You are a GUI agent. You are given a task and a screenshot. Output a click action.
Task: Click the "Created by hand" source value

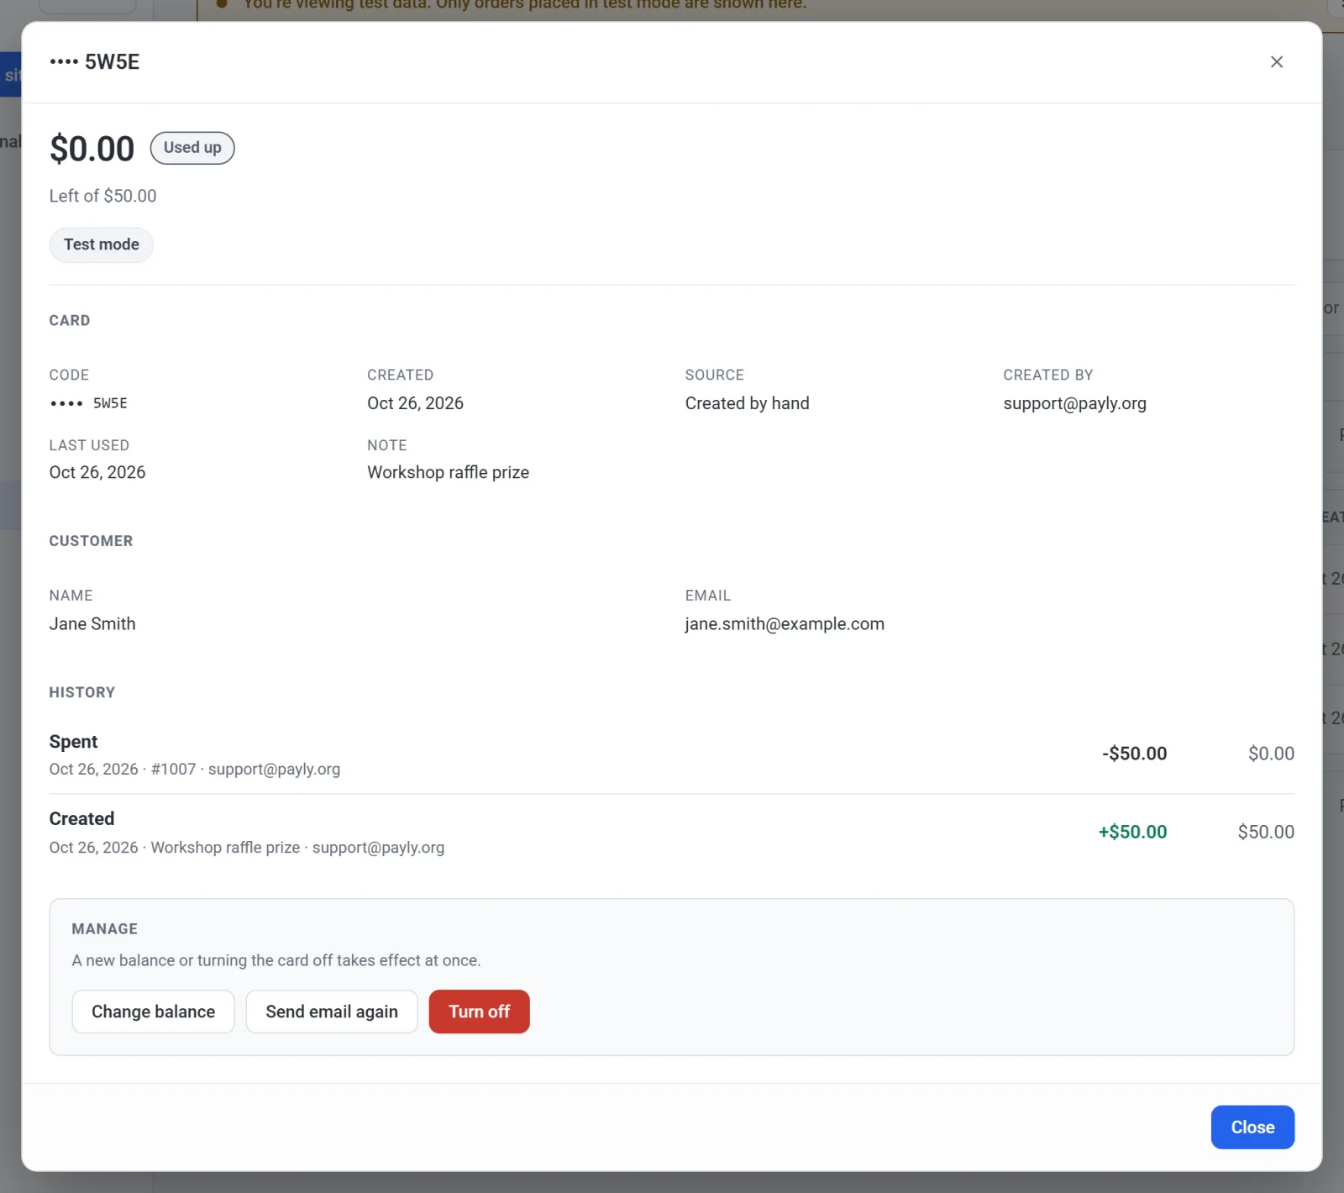pyautogui.click(x=747, y=403)
